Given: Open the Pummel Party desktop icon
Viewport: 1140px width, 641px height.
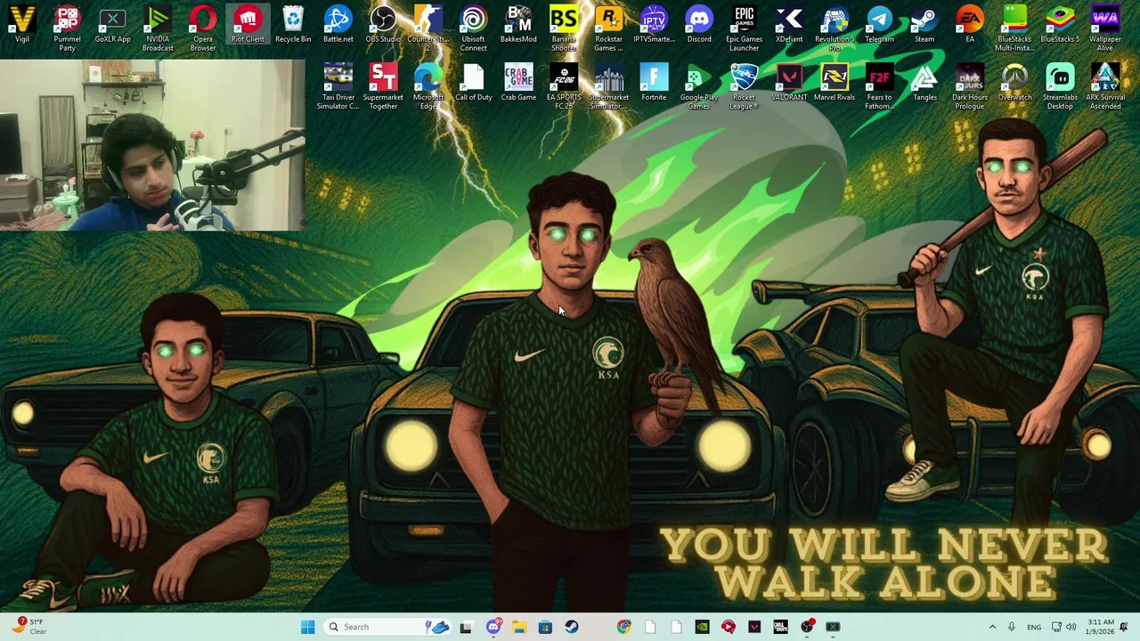Looking at the screenshot, I should pyautogui.click(x=67, y=29).
